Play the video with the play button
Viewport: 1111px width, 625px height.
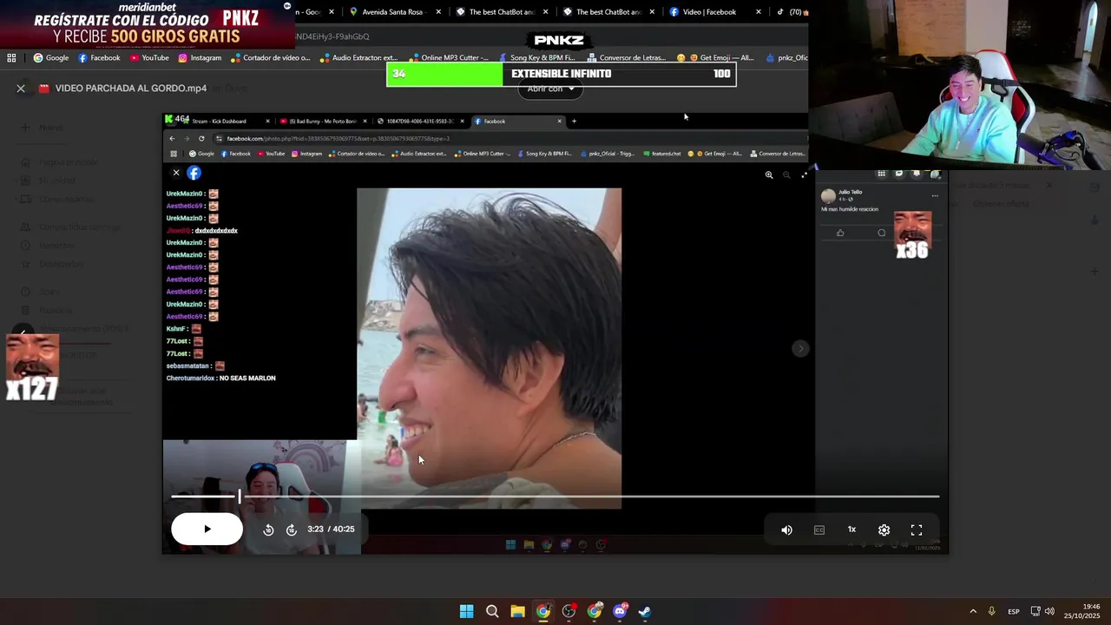tap(207, 529)
